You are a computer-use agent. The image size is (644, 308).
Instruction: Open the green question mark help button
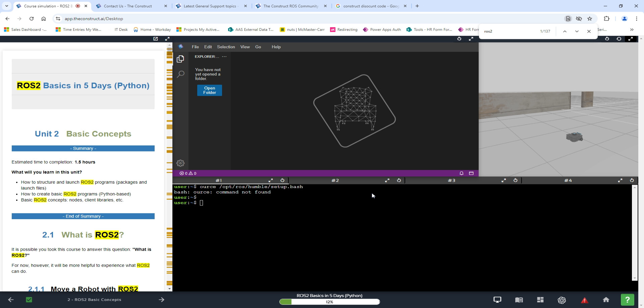[x=628, y=300]
